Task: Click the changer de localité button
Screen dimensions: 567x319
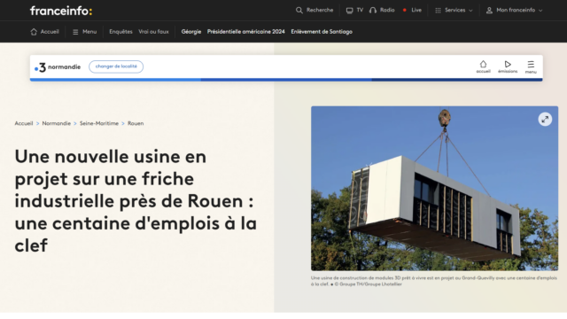Action: coord(116,66)
